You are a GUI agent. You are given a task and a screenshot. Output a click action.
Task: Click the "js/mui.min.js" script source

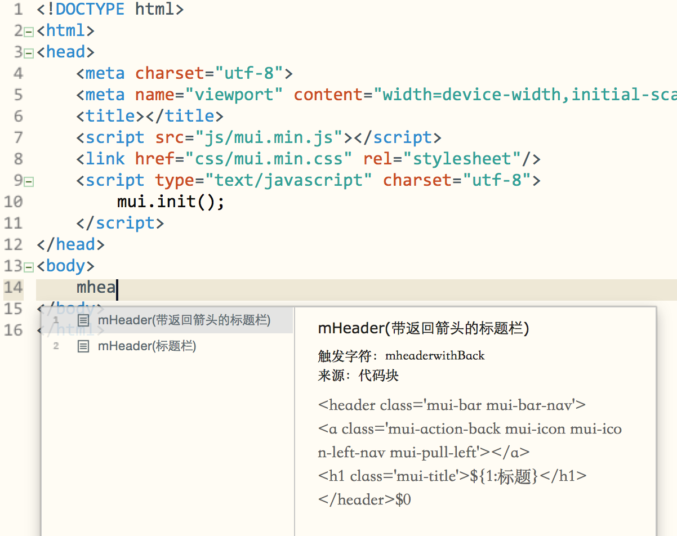269,138
